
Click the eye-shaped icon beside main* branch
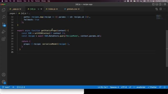13,87
